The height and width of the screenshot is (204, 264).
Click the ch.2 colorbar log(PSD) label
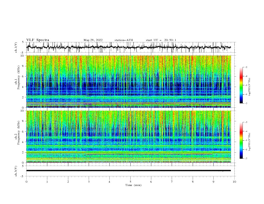249,142
